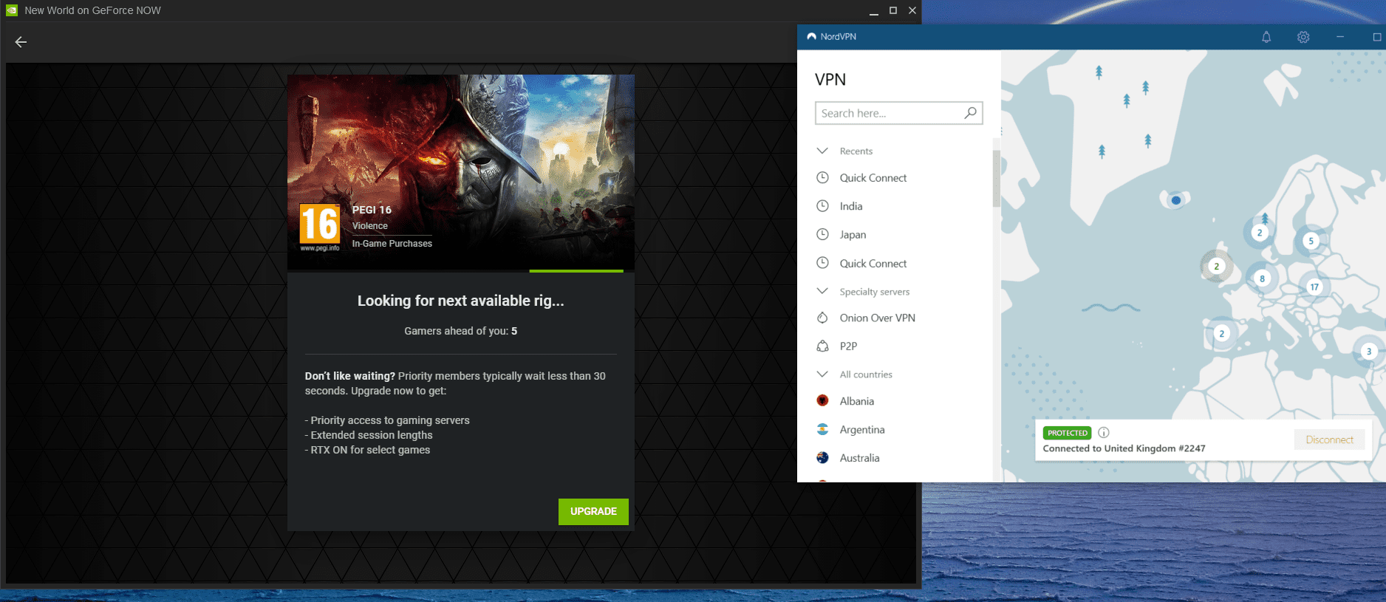Click the search magnifier icon in NordVPN
1386x602 pixels.
pos(971,113)
